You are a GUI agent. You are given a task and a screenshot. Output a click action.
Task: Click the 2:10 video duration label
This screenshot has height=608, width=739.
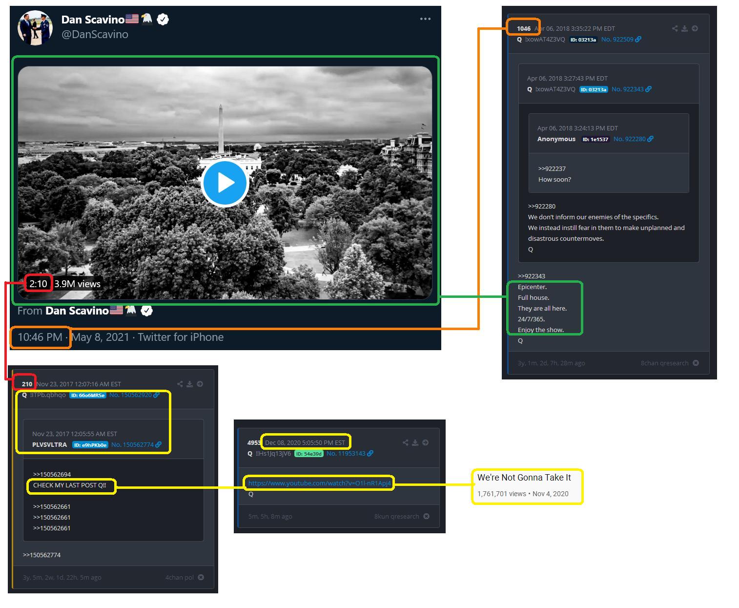pyautogui.click(x=39, y=284)
